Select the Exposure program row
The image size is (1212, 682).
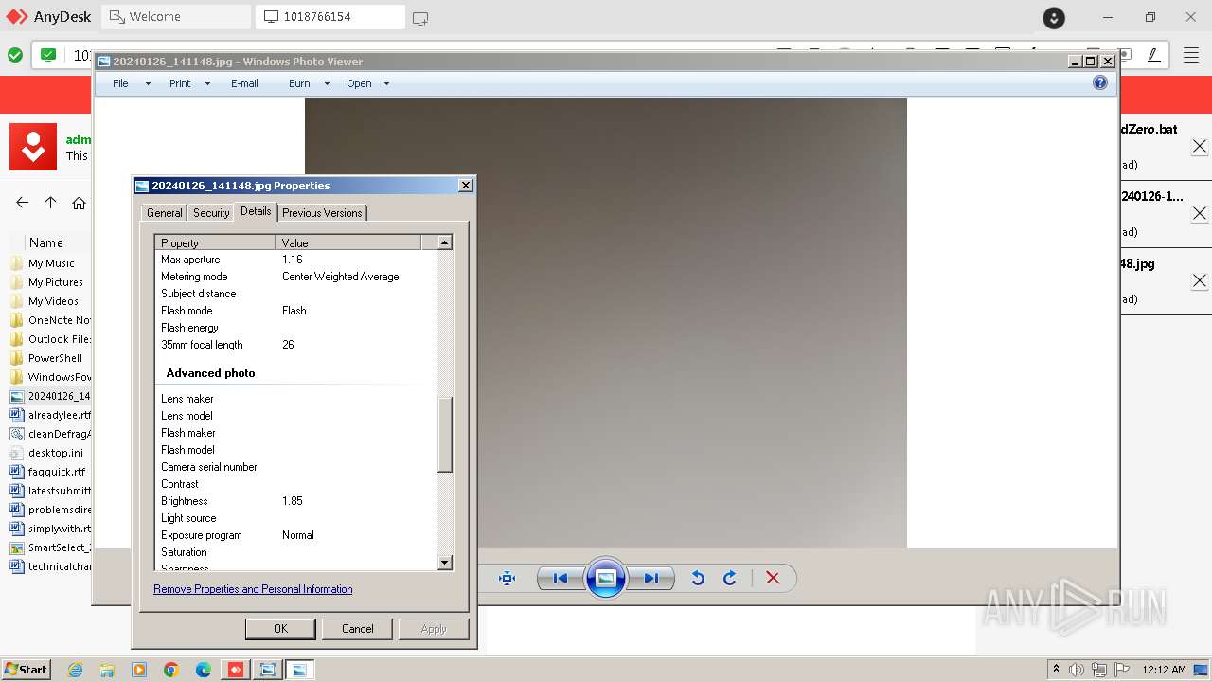pyautogui.click(x=295, y=535)
